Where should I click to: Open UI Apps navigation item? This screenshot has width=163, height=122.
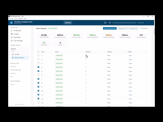tap(16, 34)
